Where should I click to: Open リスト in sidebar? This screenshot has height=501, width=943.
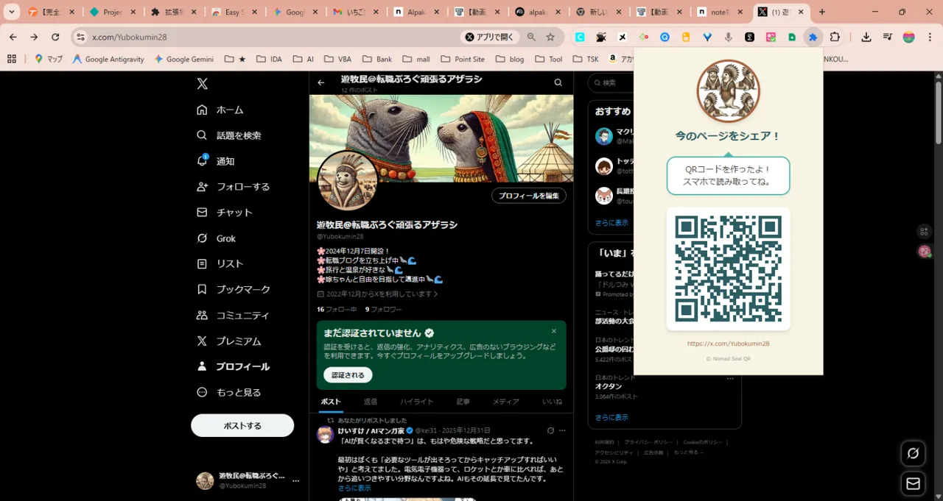point(220,264)
